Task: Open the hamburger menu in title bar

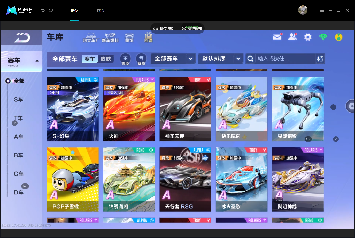Action: pyautogui.click(x=322, y=10)
